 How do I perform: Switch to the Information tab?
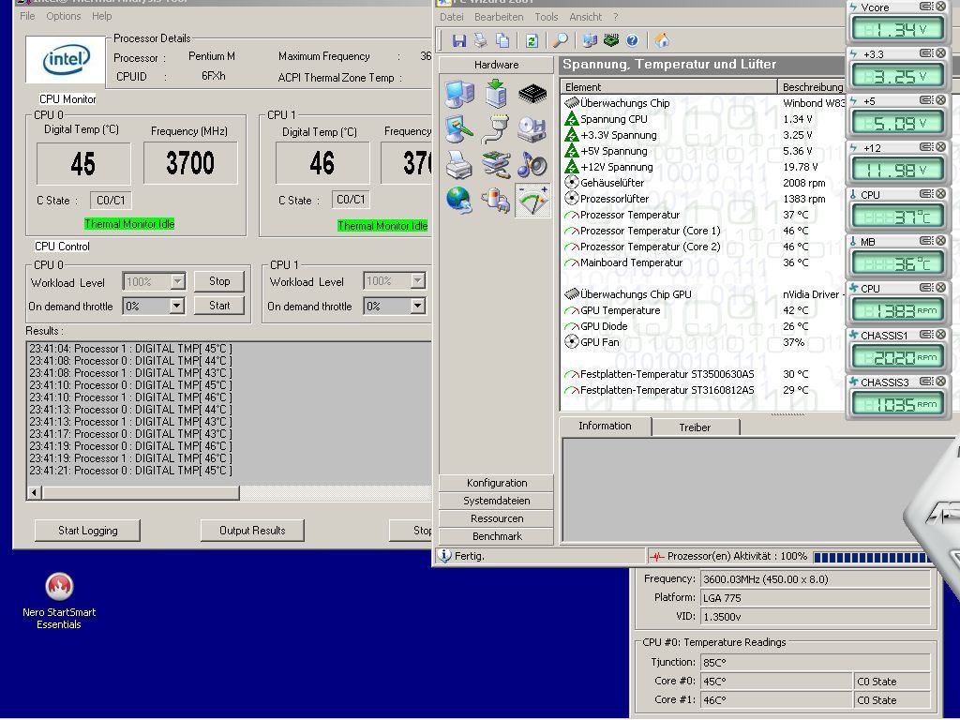[x=605, y=427]
